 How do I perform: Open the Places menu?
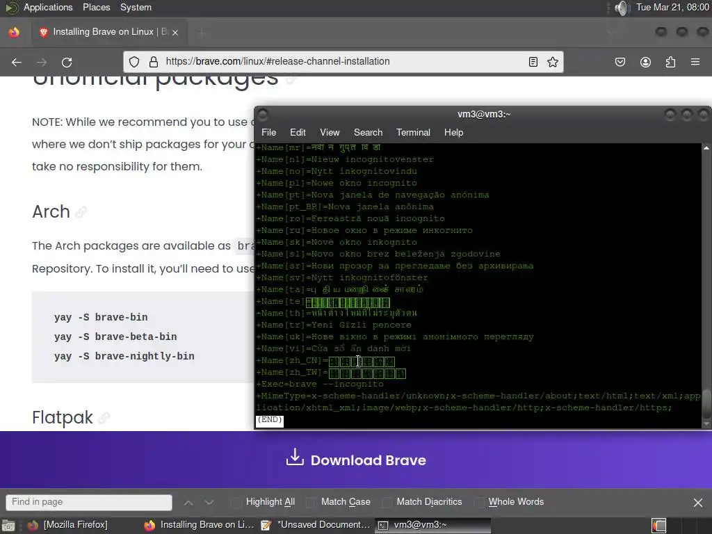pos(96,7)
